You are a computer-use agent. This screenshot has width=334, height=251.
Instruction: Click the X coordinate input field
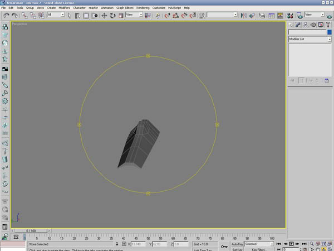click(x=138, y=244)
